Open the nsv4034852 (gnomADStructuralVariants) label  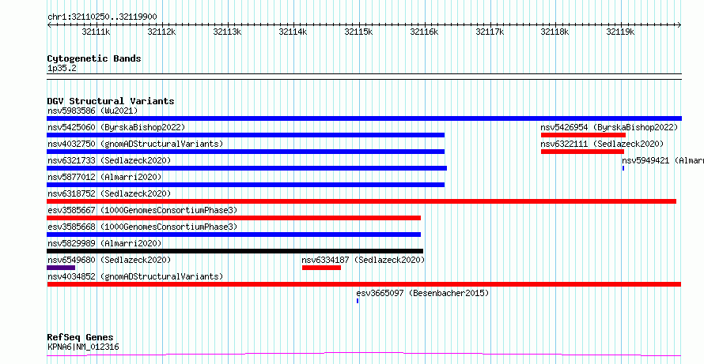(135, 276)
